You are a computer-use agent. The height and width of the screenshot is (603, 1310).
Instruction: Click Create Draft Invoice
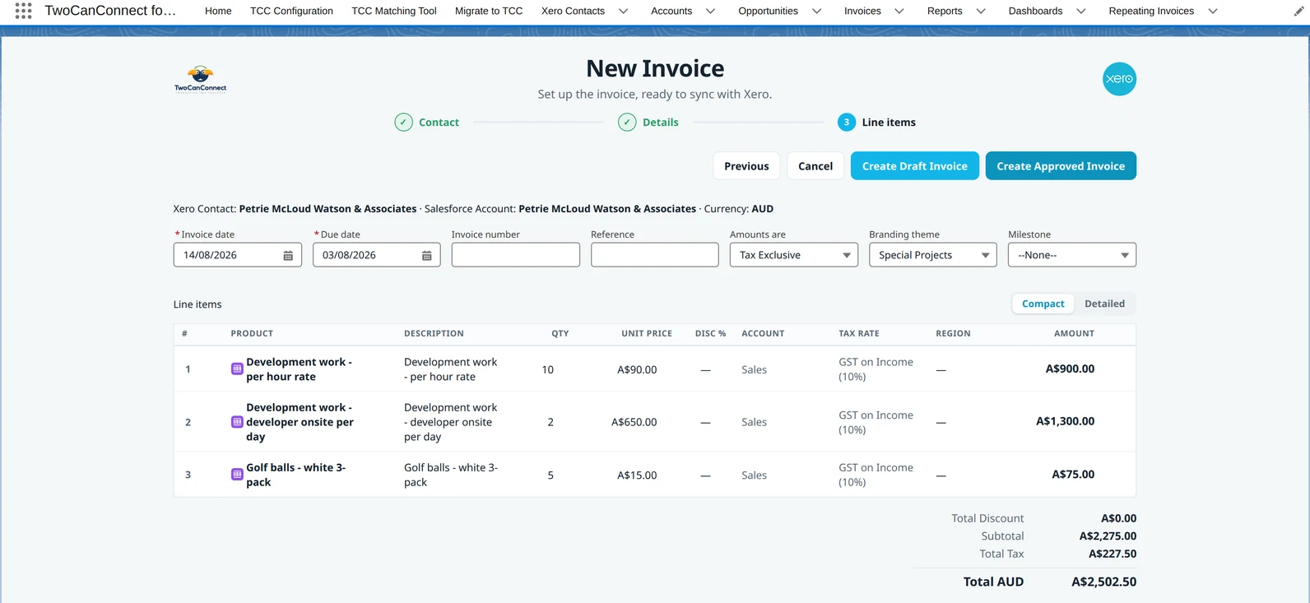pos(915,166)
